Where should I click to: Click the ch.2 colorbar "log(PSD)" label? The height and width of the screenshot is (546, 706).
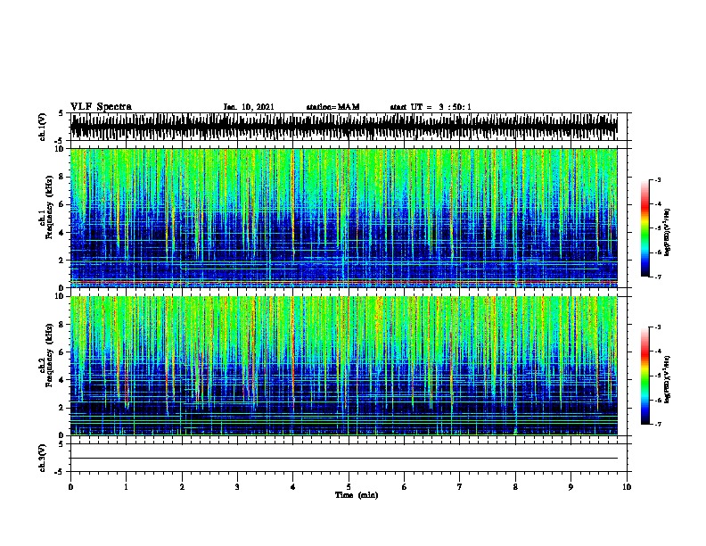[668, 380]
